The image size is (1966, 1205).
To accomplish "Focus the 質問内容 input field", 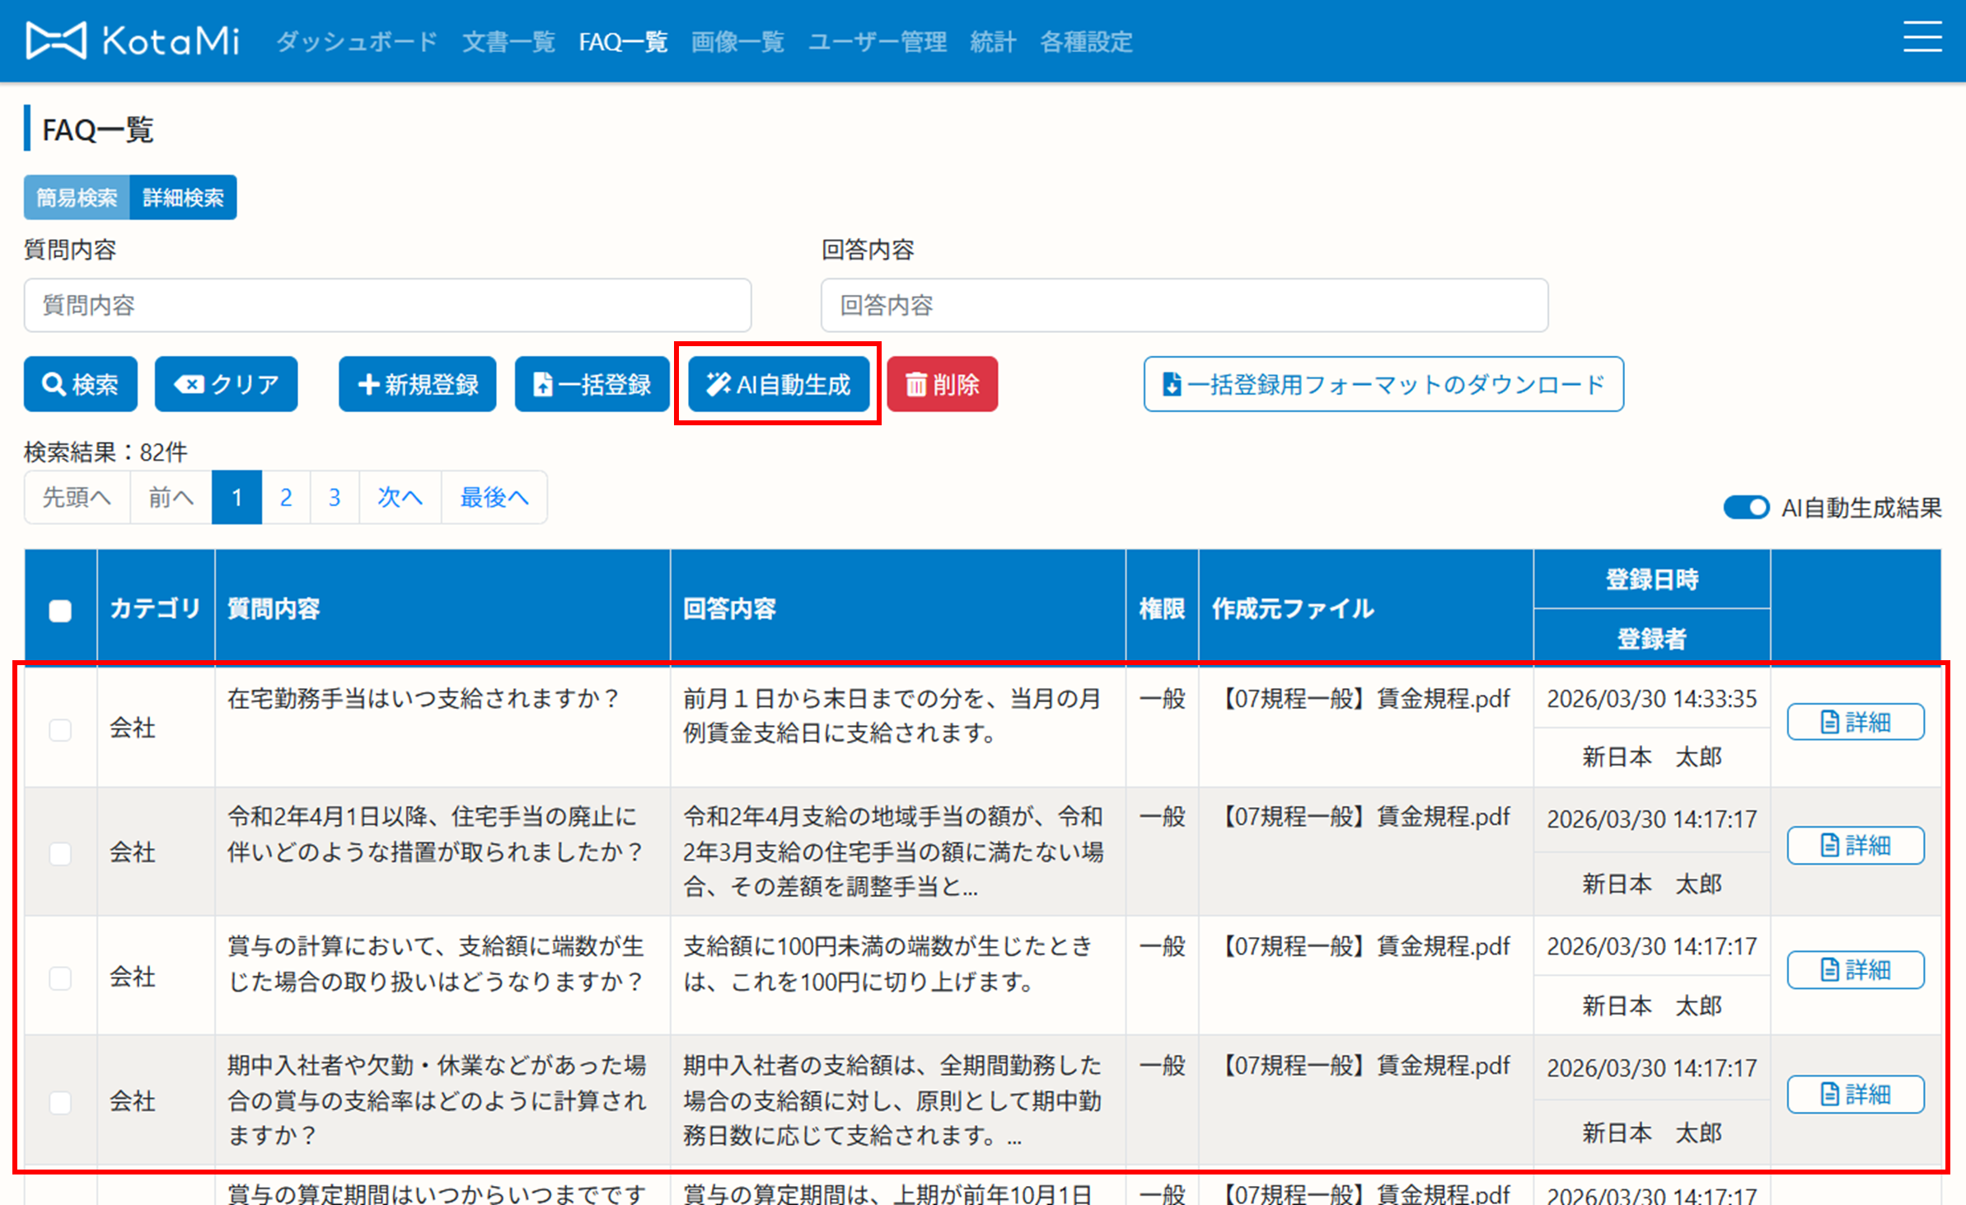I will coord(387,305).
